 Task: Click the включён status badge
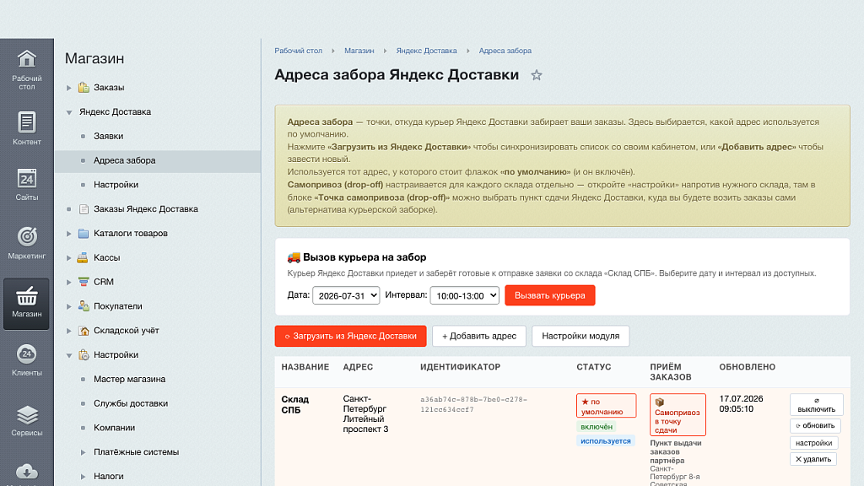tap(597, 427)
